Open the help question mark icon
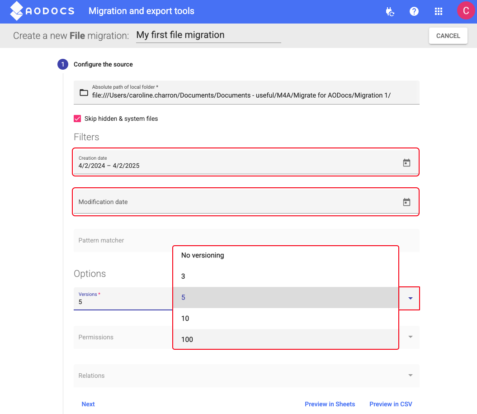The height and width of the screenshot is (414, 477). [414, 12]
